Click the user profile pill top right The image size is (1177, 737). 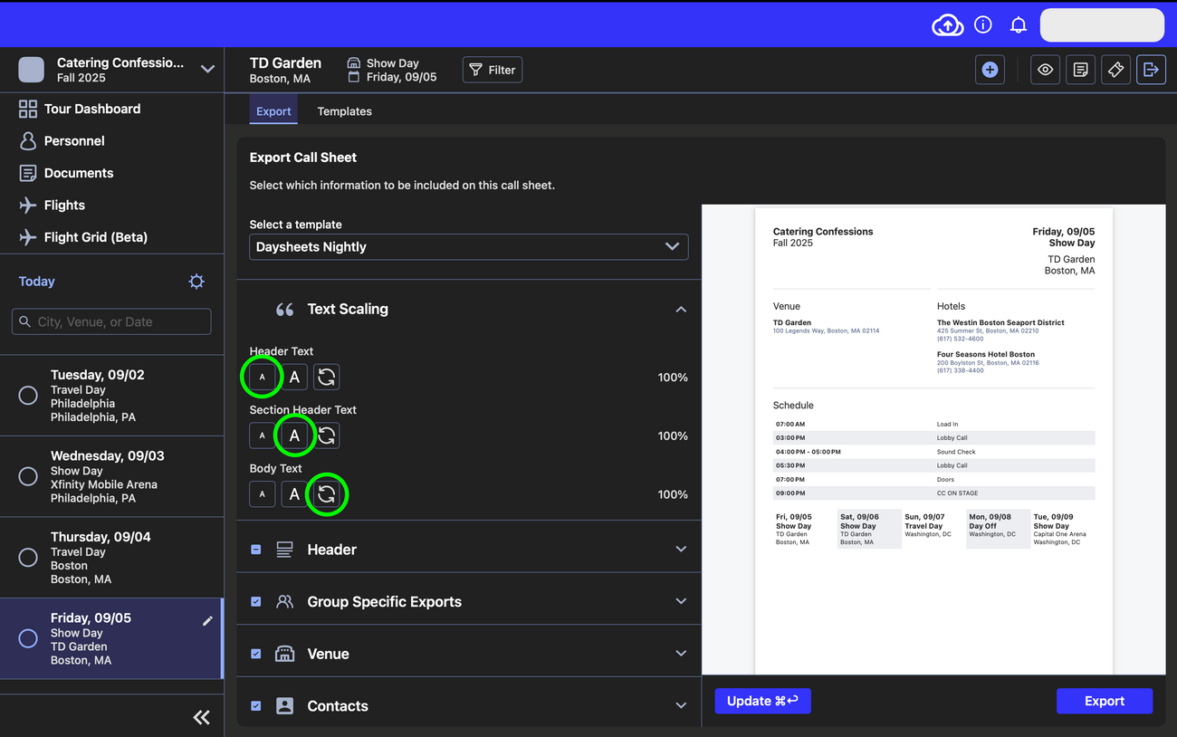[1102, 25]
